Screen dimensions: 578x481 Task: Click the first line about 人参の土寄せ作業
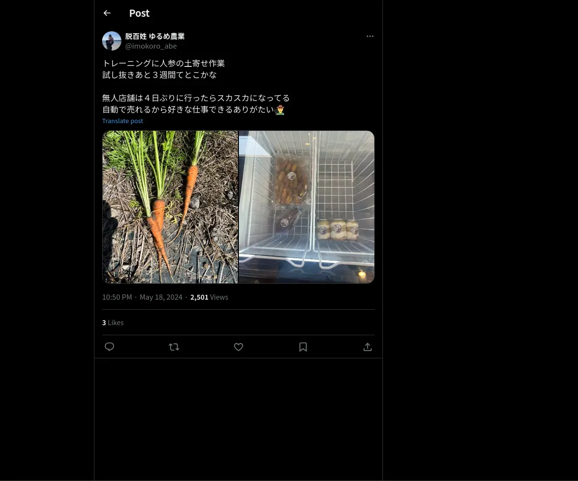click(163, 63)
